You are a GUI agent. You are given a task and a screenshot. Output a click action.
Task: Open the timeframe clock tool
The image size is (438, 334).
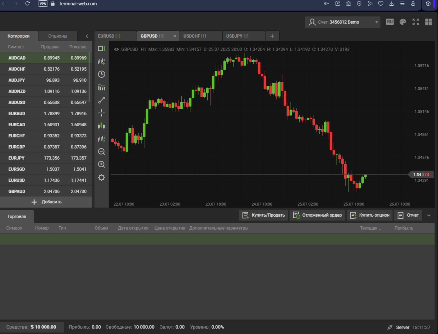click(x=102, y=74)
